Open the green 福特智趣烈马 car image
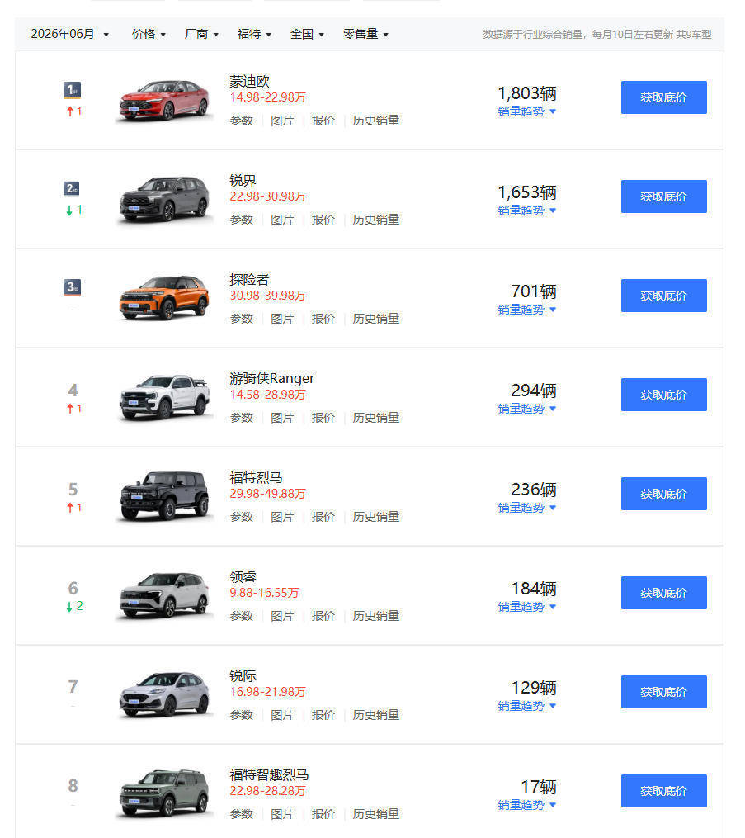745x838 pixels. click(164, 793)
